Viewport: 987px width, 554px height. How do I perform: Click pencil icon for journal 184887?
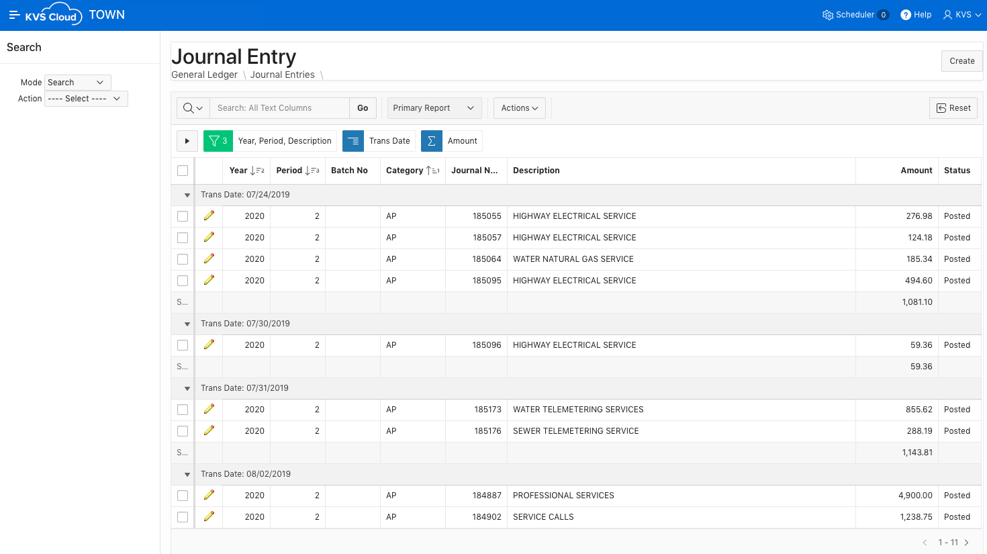[209, 495]
